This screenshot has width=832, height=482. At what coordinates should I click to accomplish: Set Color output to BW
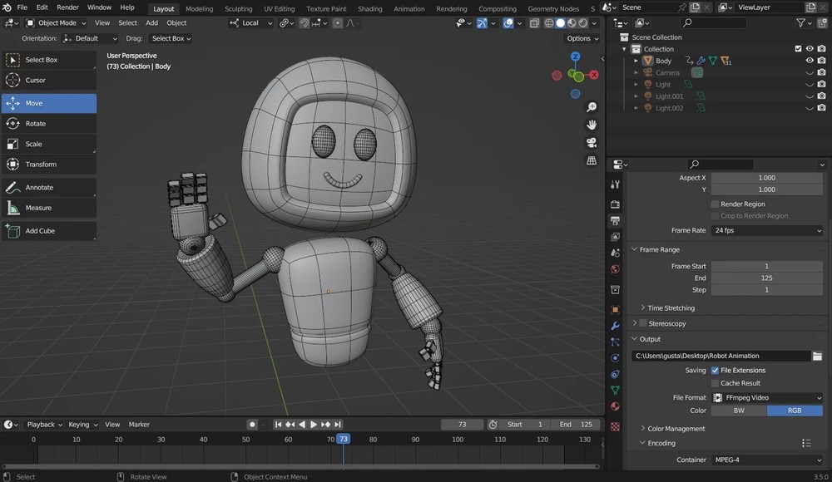(738, 410)
